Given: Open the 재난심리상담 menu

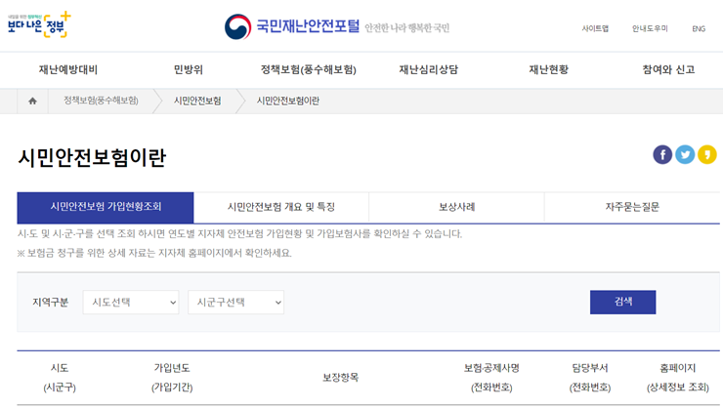Looking at the screenshot, I should tap(428, 70).
